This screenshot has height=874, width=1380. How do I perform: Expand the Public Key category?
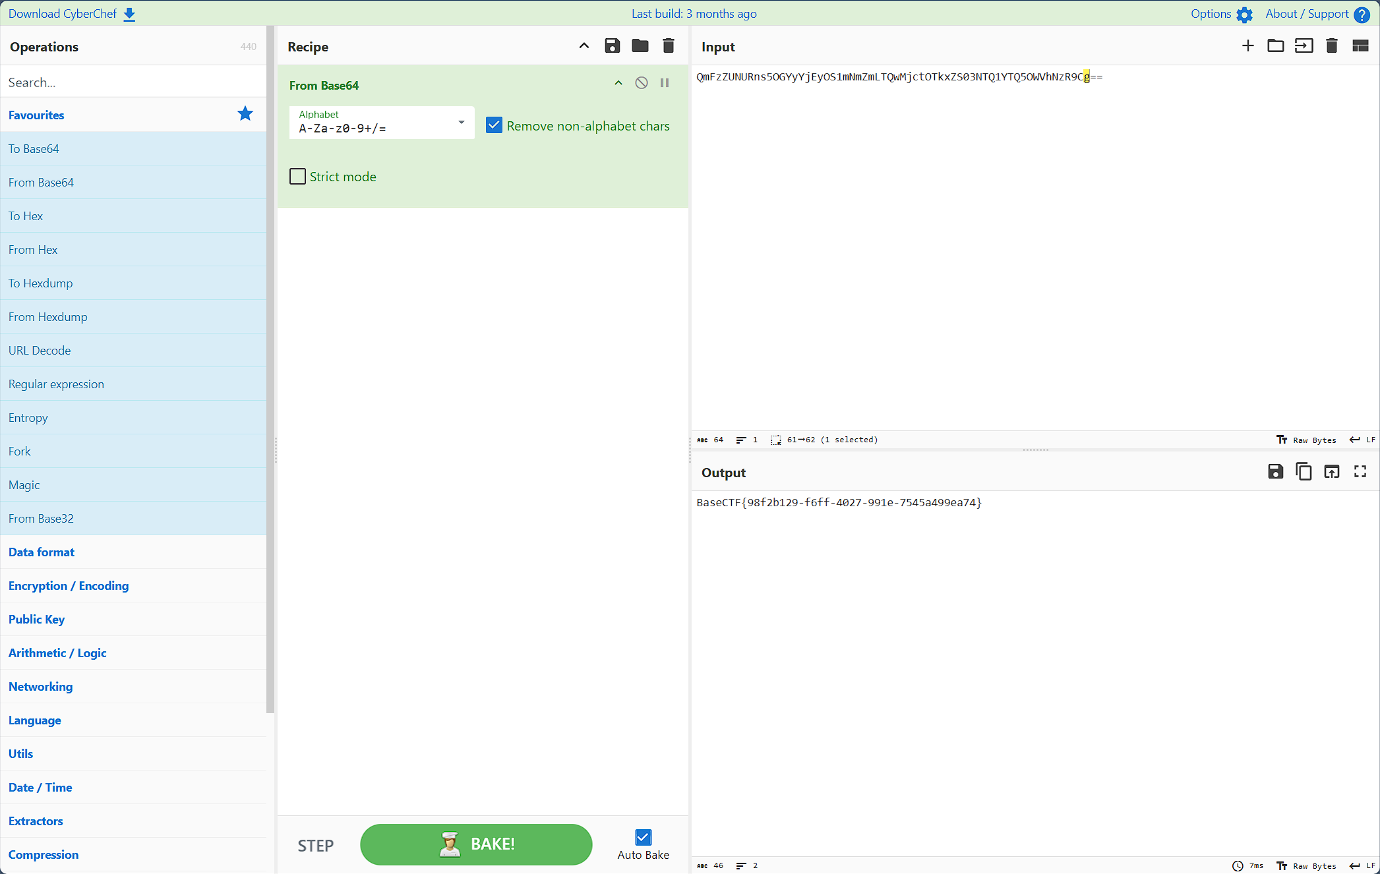(133, 619)
